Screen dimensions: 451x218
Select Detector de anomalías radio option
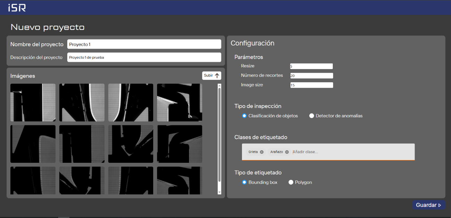click(311, 116)
